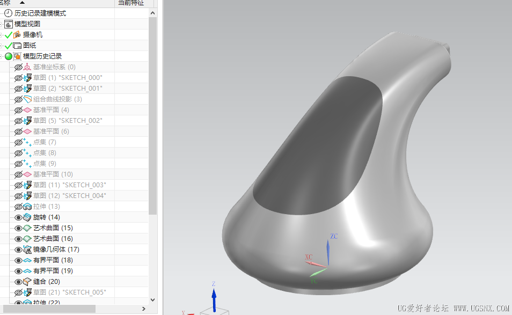The image size is (512, 315).
Task: Show hidden feature 草图 (12) SKETCH_004 via eye
Action: pyautogui.click(x=19, y=196)
